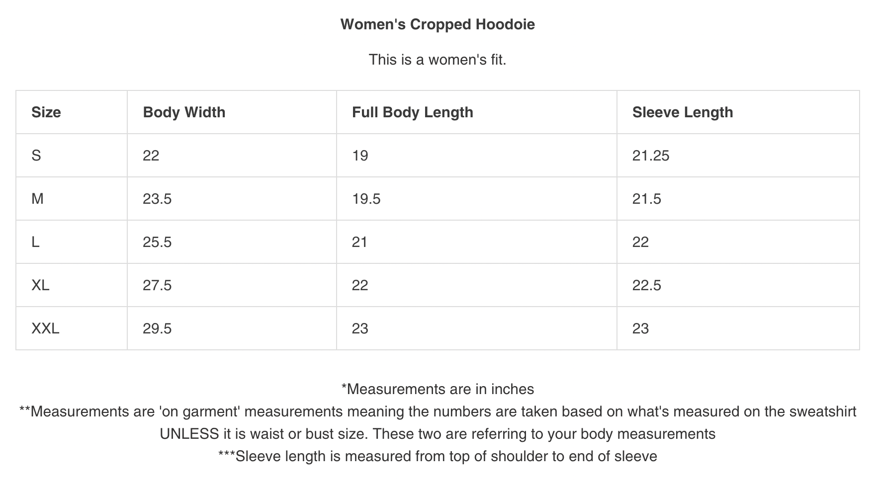The image size is (878, 485).
Task: Click the 23.5 body width value
Action: coord(157,199)
